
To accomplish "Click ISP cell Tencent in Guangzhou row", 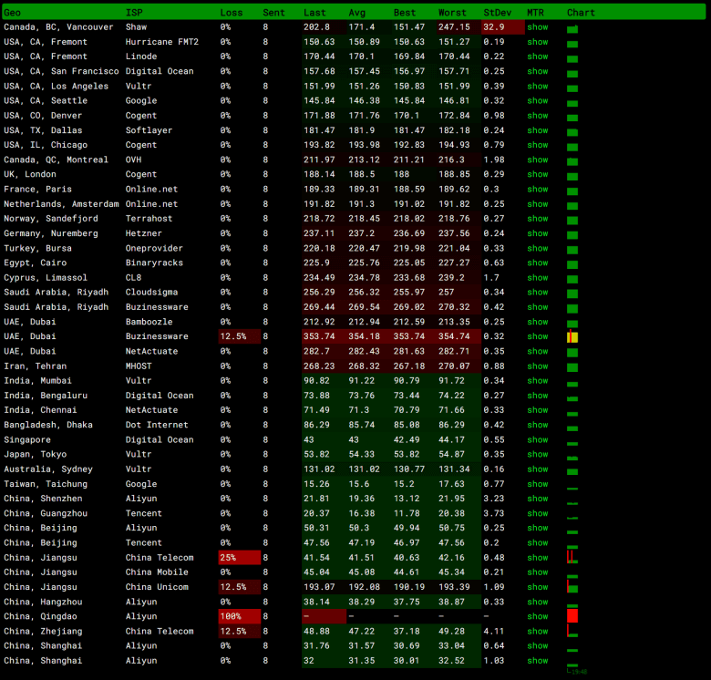I will tap(143, 513).
